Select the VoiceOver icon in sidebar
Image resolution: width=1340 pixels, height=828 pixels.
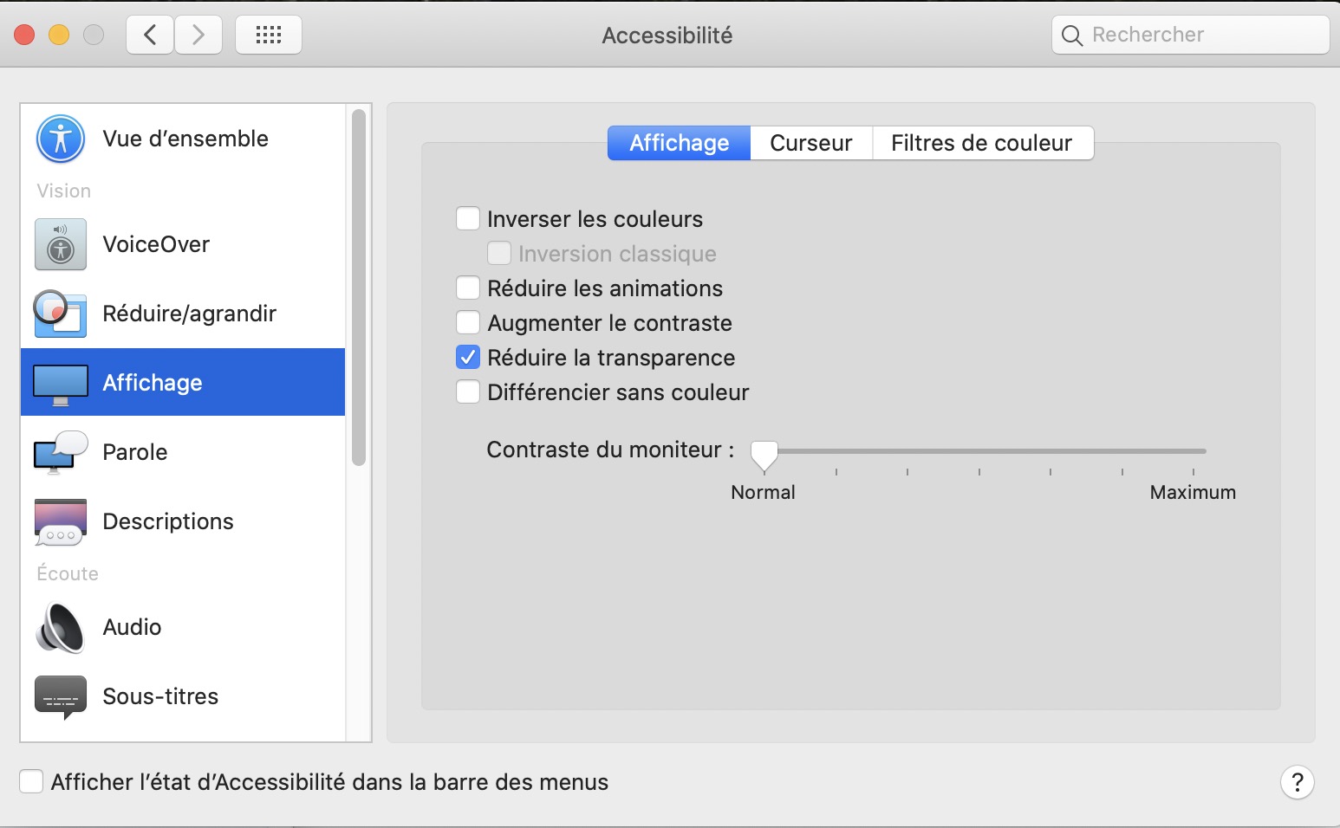click(x=61, y=244)
